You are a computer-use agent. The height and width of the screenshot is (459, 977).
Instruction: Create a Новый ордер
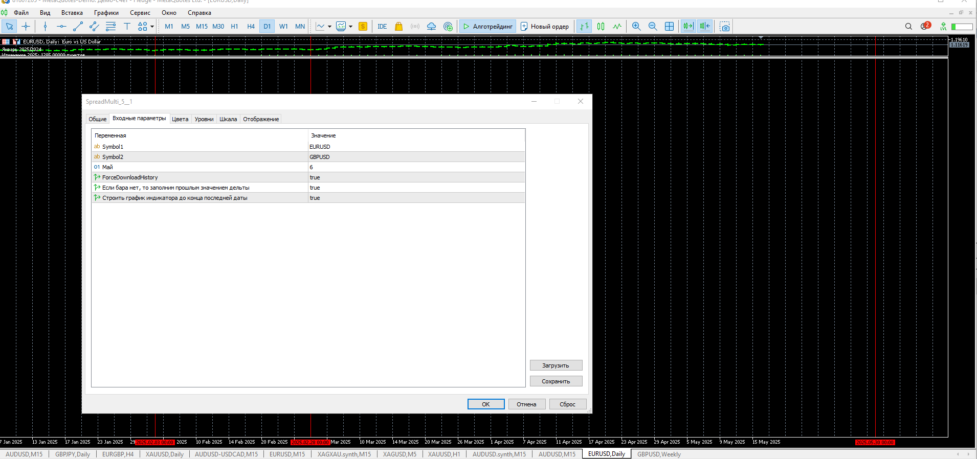pyautogui.click(x=545, y=27)
